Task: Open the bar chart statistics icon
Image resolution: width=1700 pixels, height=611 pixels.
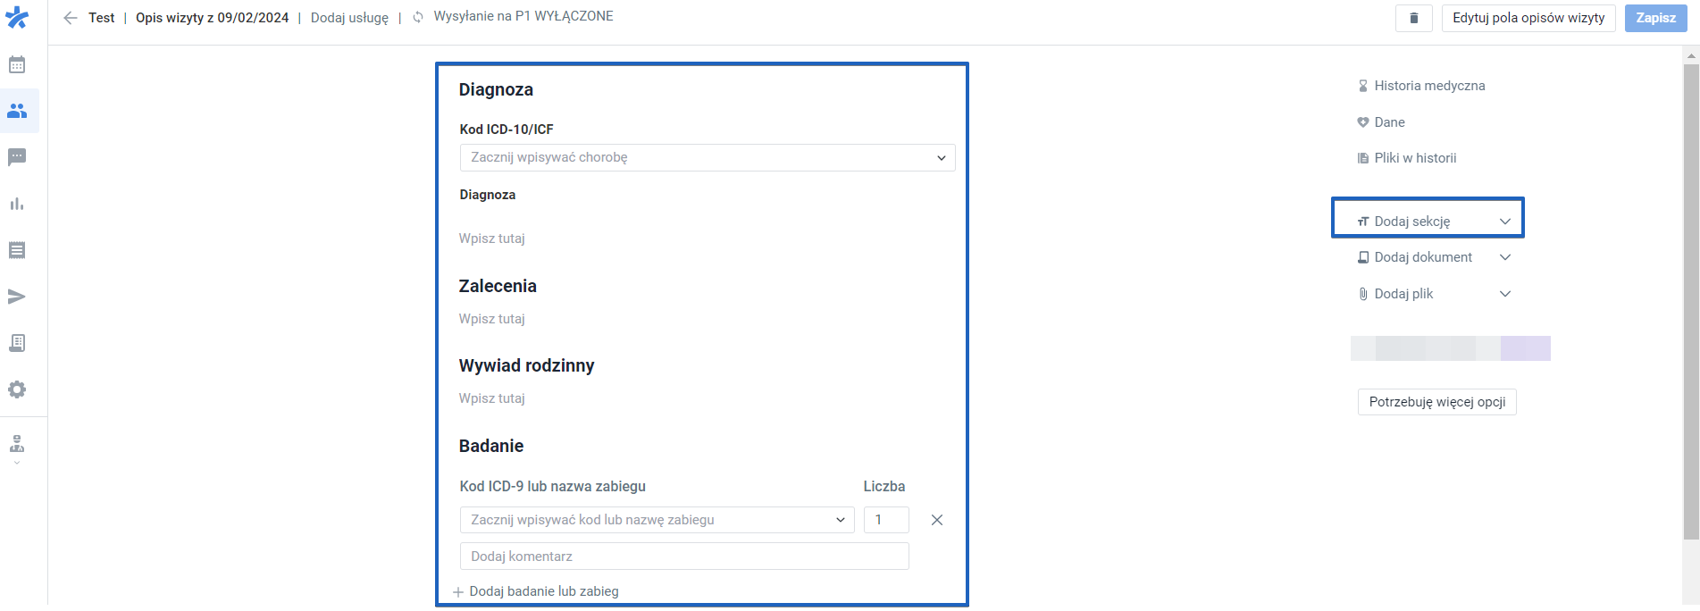Action: (x=17, y=204)
